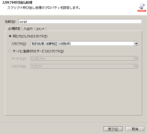
Task: Click into the 名前 name input field
Action: 80,21
